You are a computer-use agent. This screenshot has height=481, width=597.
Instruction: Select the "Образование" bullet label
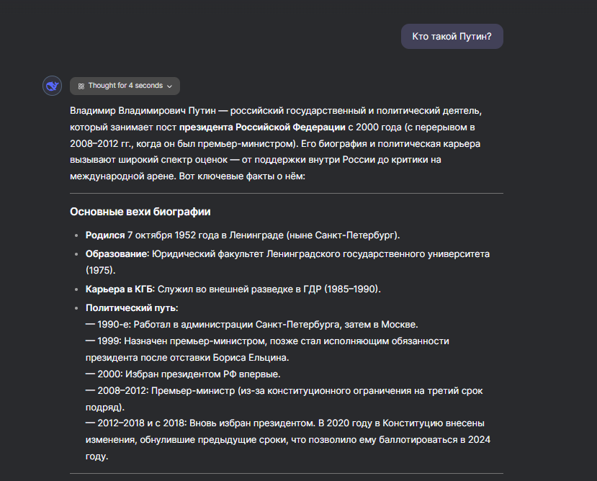[x=117, y=254]
